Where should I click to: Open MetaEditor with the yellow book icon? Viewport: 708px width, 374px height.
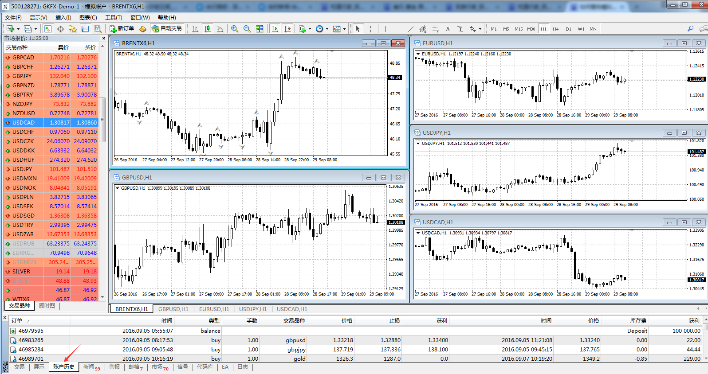click(x=143, y=29)
